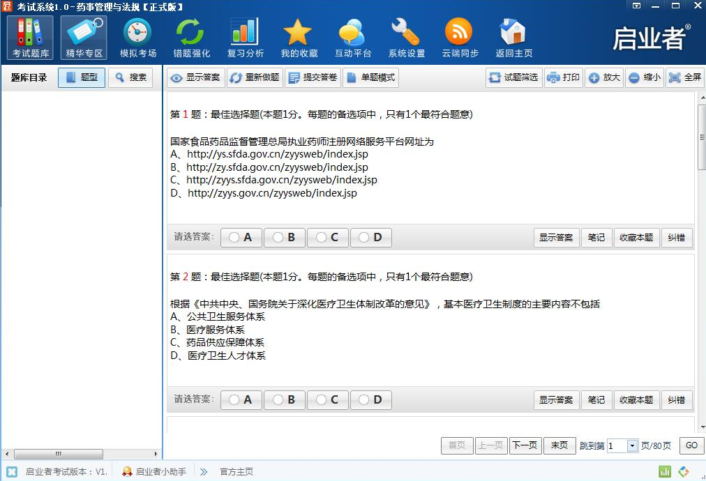Expand the status bar double-arrow chevron
Image resolution: width=706 pixels, height=481 pixels.
[x=204, y=472]
